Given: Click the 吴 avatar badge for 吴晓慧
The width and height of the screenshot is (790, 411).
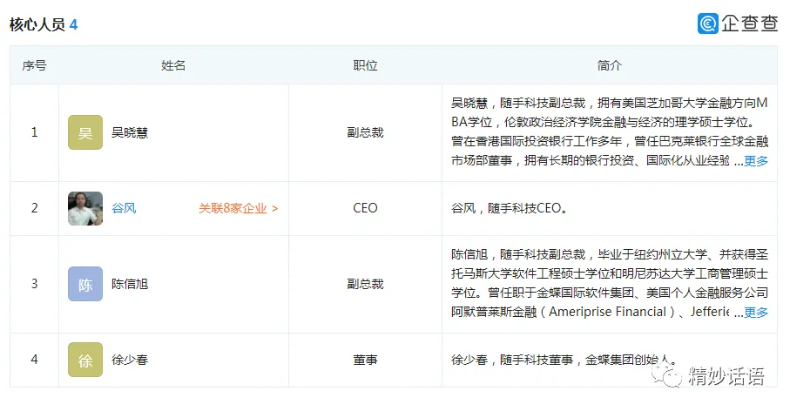Looking at the screenshot, I should 85,132.
